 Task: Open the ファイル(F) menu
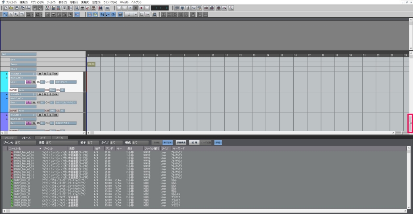point(11,2)
